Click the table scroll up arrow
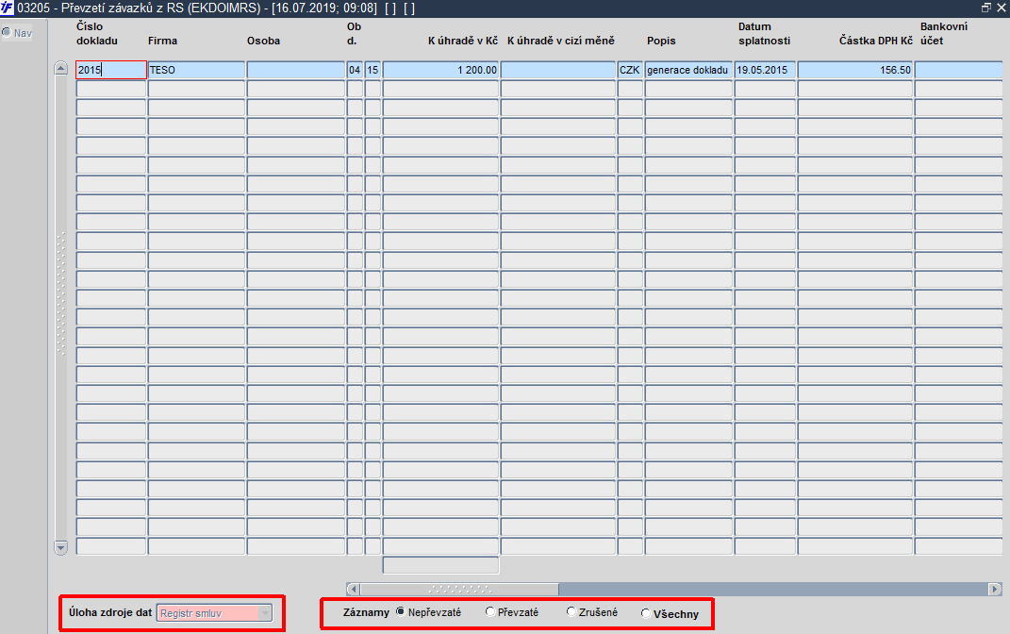The height and width of the screenshot is (634, 1010). tap(60, 68)
